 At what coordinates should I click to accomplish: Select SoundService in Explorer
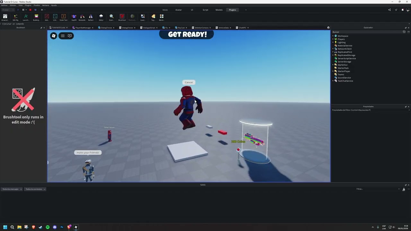pos(344,78)
